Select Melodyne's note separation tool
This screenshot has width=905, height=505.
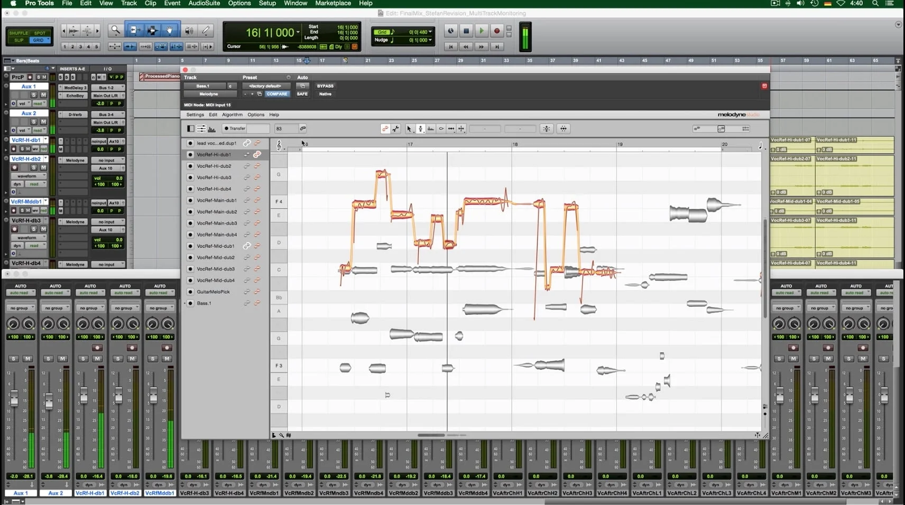(x=461, y=128)
